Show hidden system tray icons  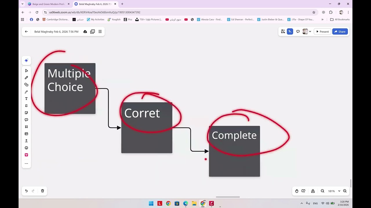(302, 203)
